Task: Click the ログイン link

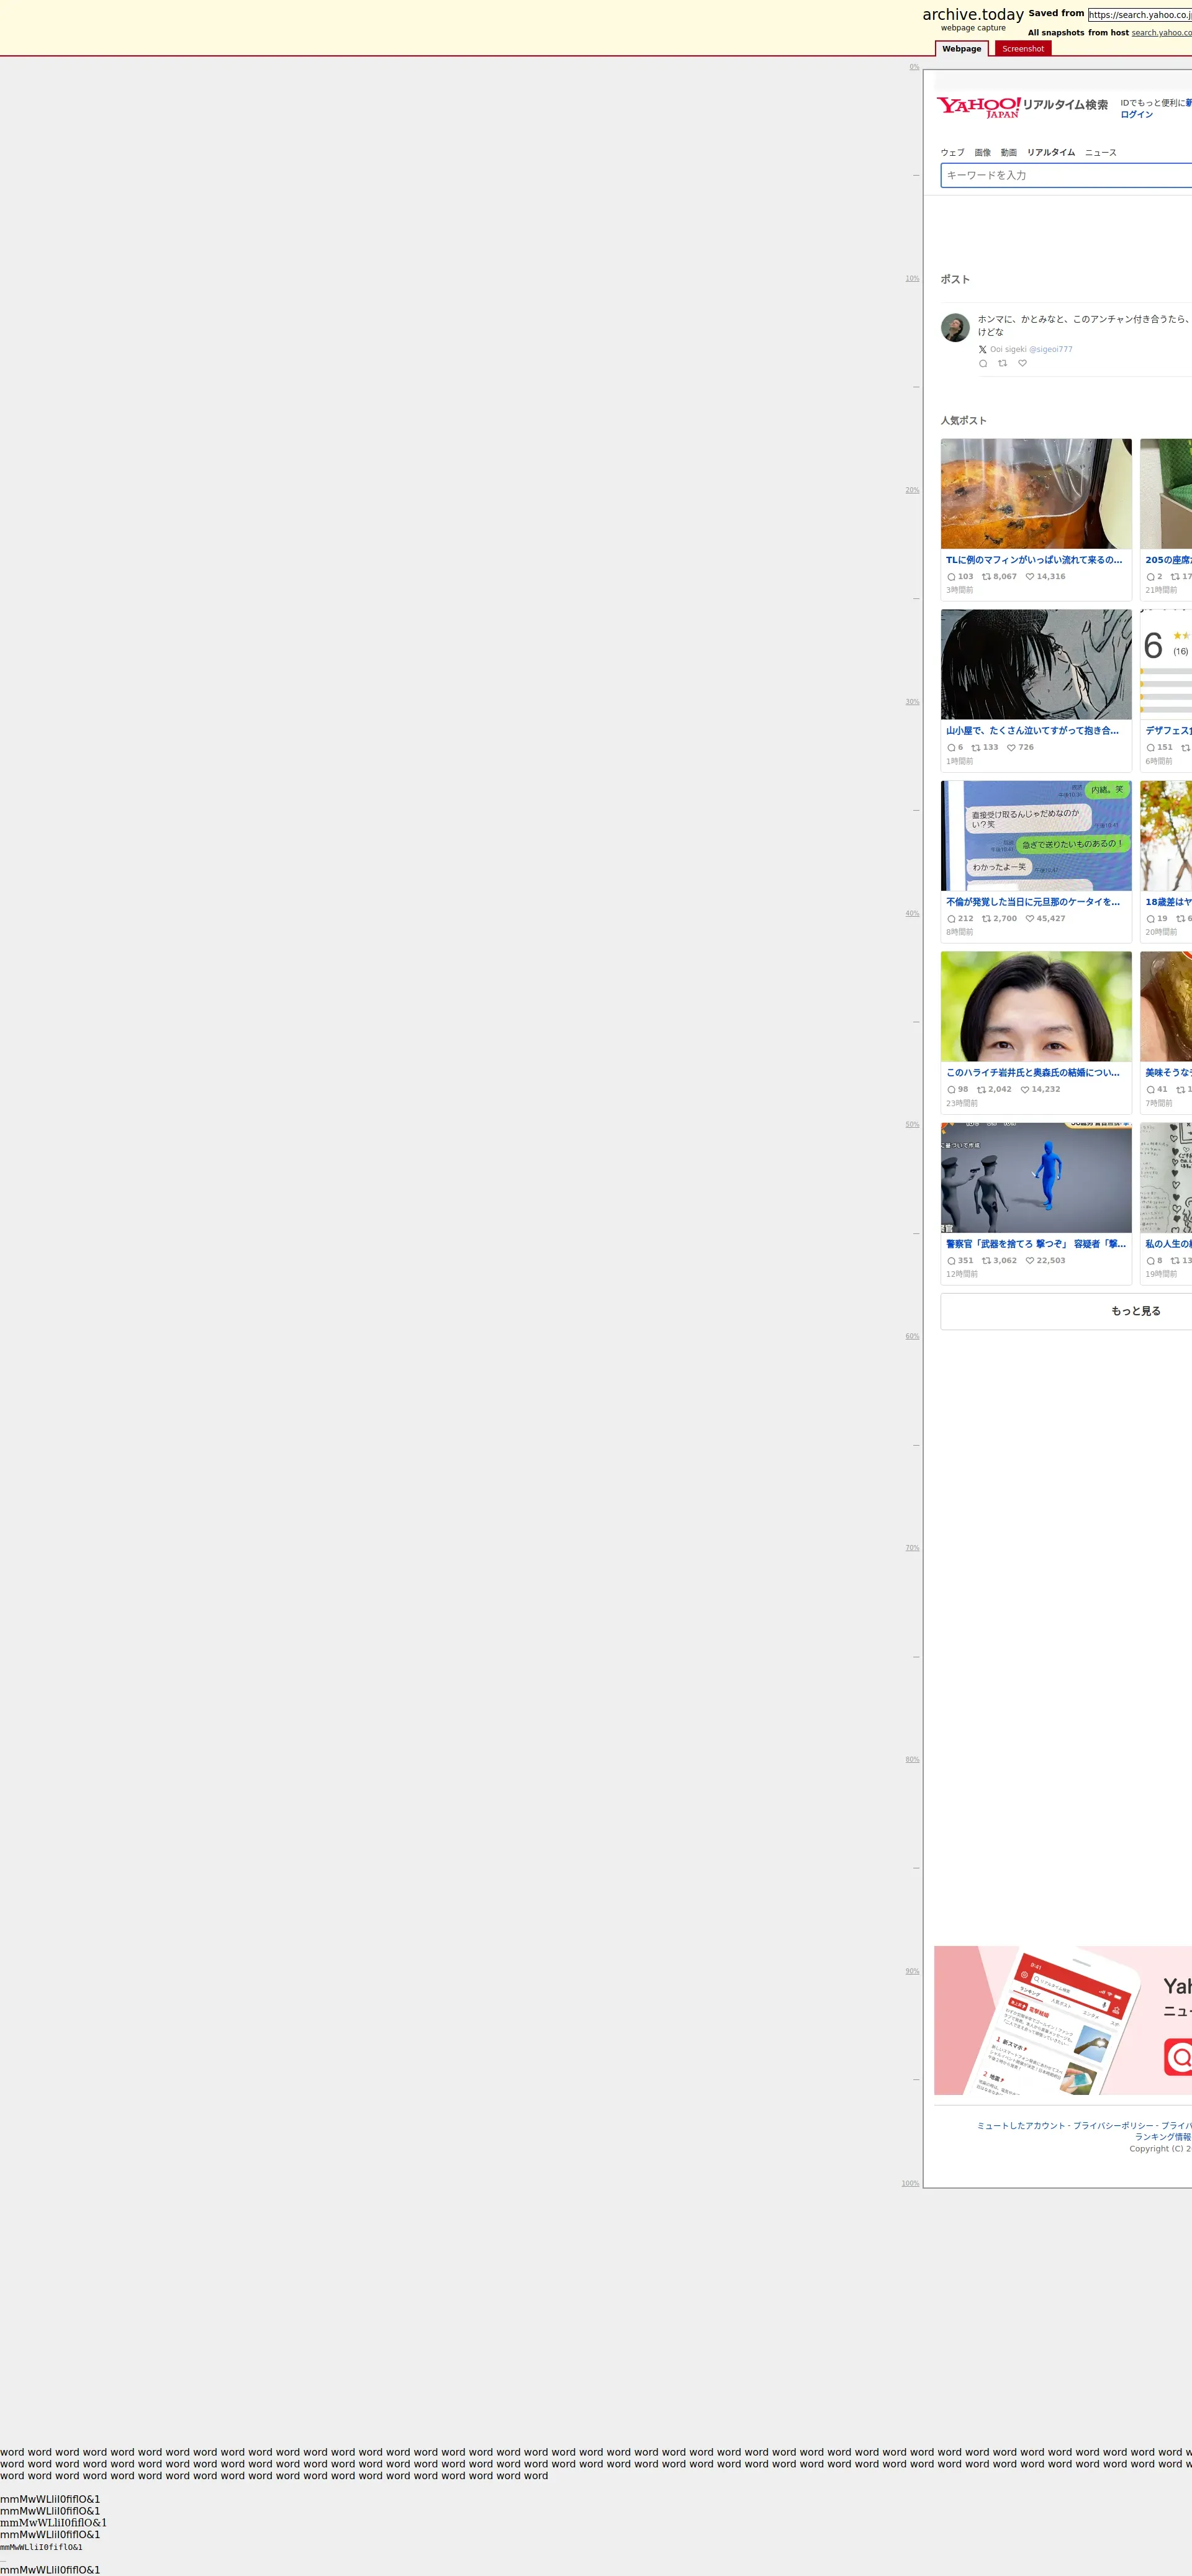Action: click(1136, 115)
